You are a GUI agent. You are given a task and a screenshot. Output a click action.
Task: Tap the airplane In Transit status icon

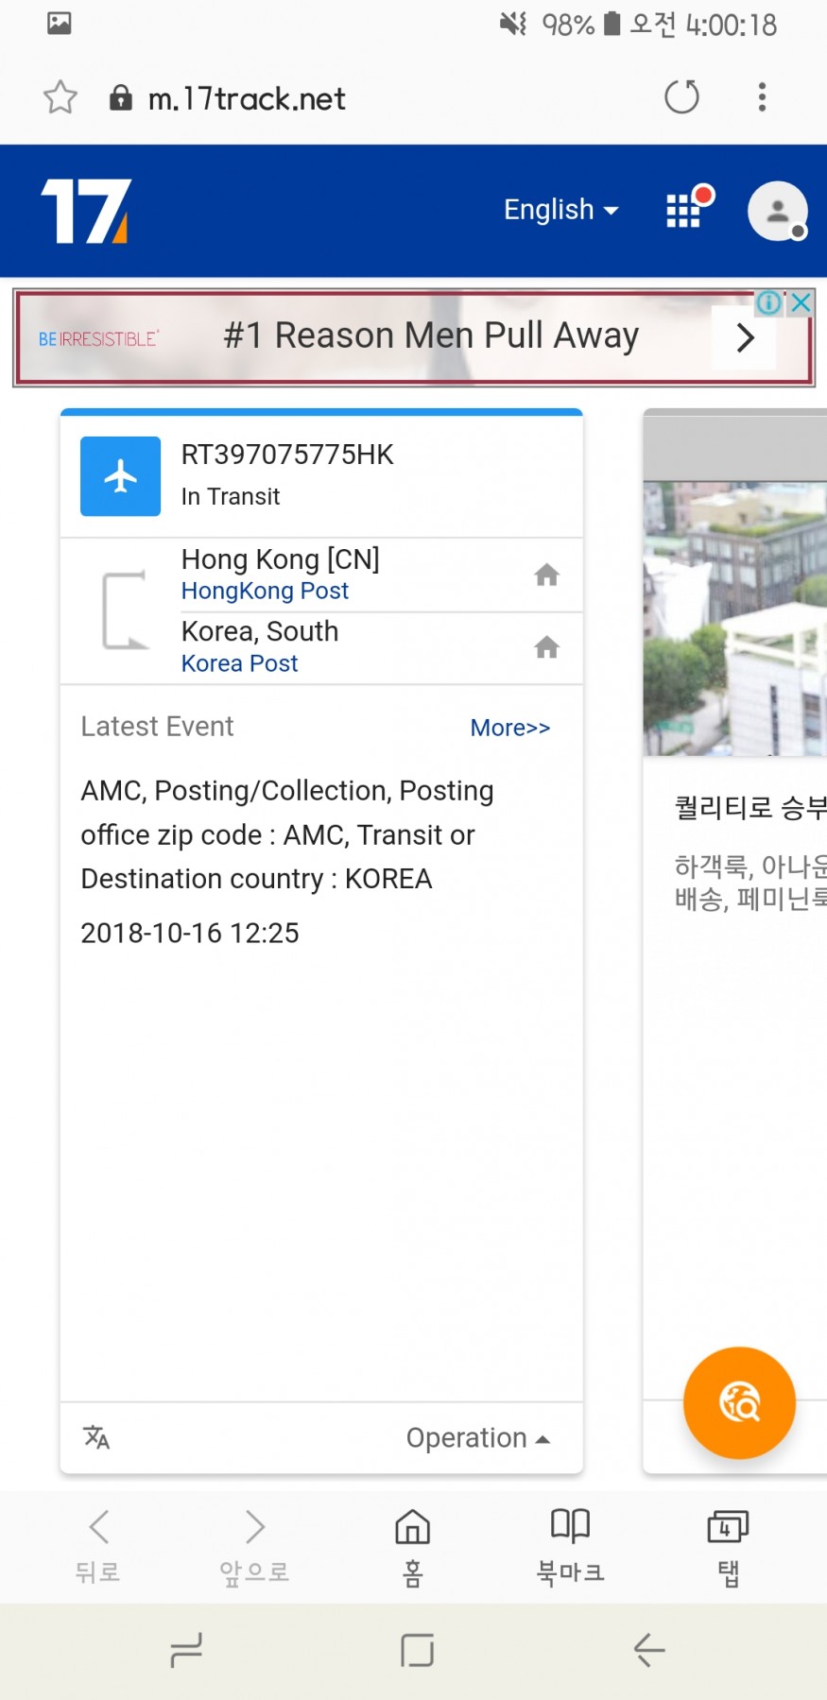pyautogui.click(x=121, y=476)
